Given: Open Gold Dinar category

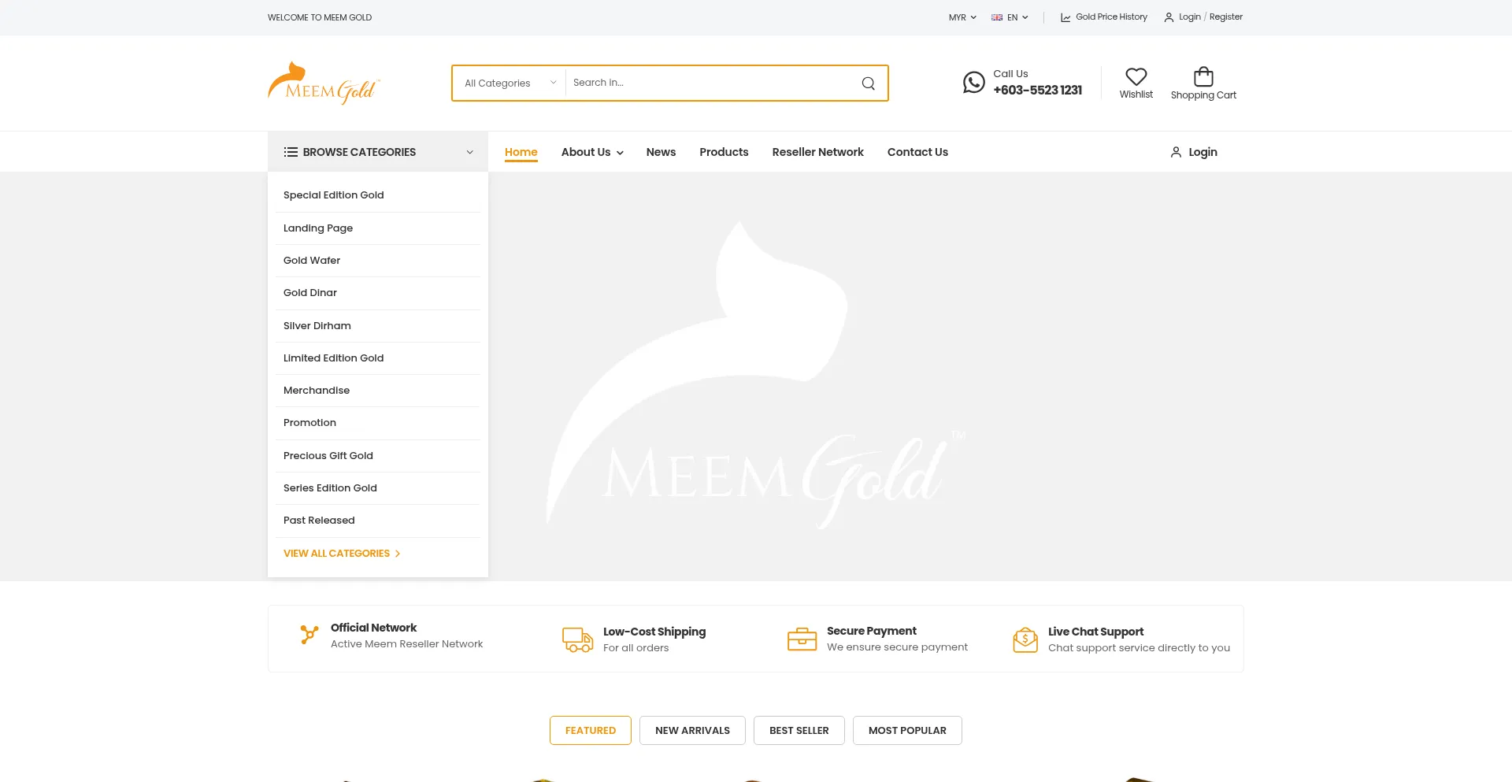Looking at the screenshot, I should point(310,293).
